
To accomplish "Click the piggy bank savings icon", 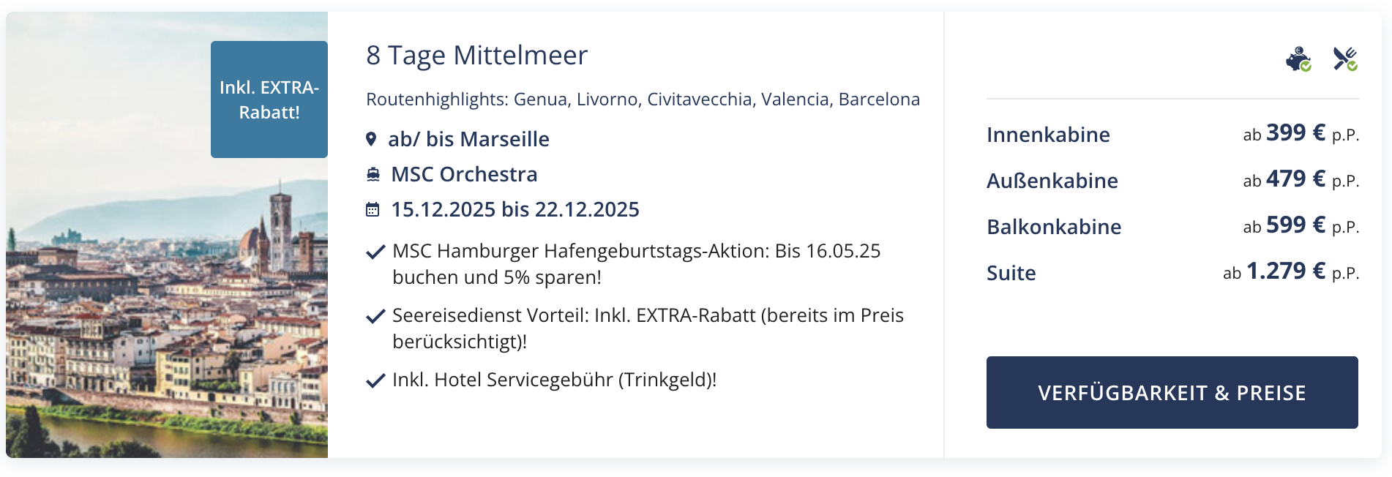I will click(1298, 59).
